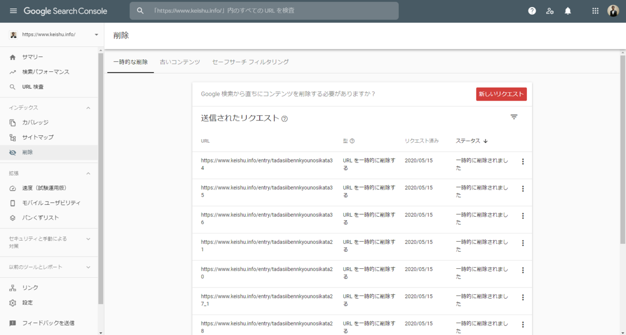The width and height of the screenshot is (626, 335).
Task: Switch to 一時的な削除 tab
Action: (x=130, y=62)
